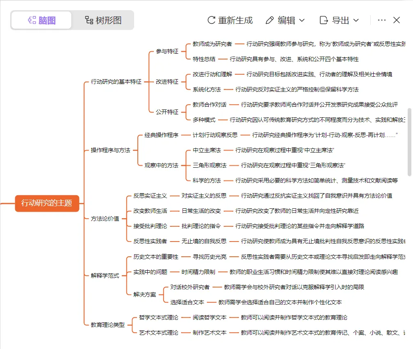
Task: Select the node 制作艺术文本
Action: (210, 333)
